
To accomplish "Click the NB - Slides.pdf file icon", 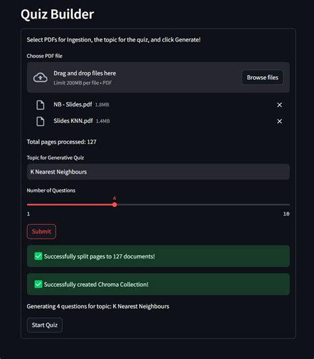I will [40, 105].
